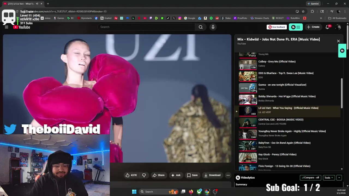This screenshot has width=349, height=196.
Task: Like the video with thumbs up
Action: [x=131, y=175]
